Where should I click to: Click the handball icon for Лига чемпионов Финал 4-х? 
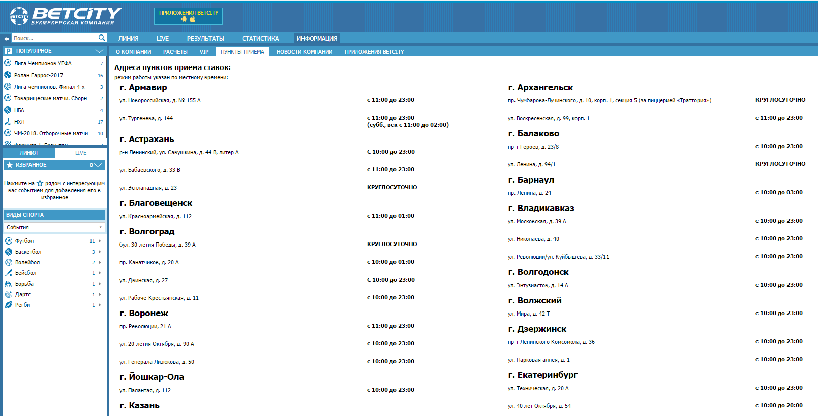coord(8,87)
